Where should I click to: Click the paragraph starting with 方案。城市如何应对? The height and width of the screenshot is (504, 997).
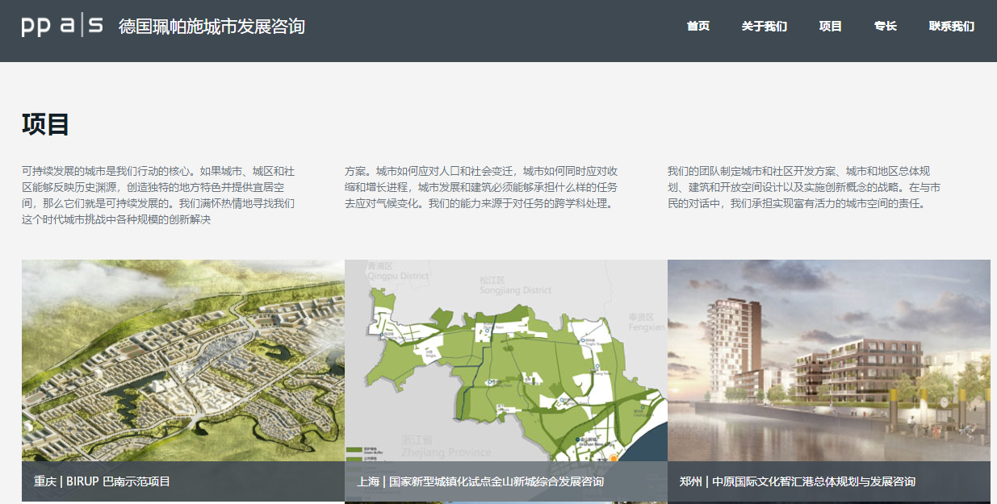coord(481,187)
